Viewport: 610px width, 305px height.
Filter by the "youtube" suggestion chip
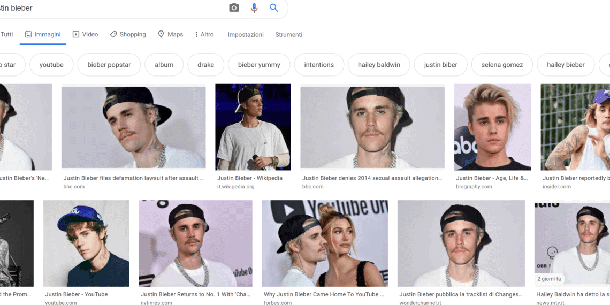pyautogui.click(x=51, y=65)
